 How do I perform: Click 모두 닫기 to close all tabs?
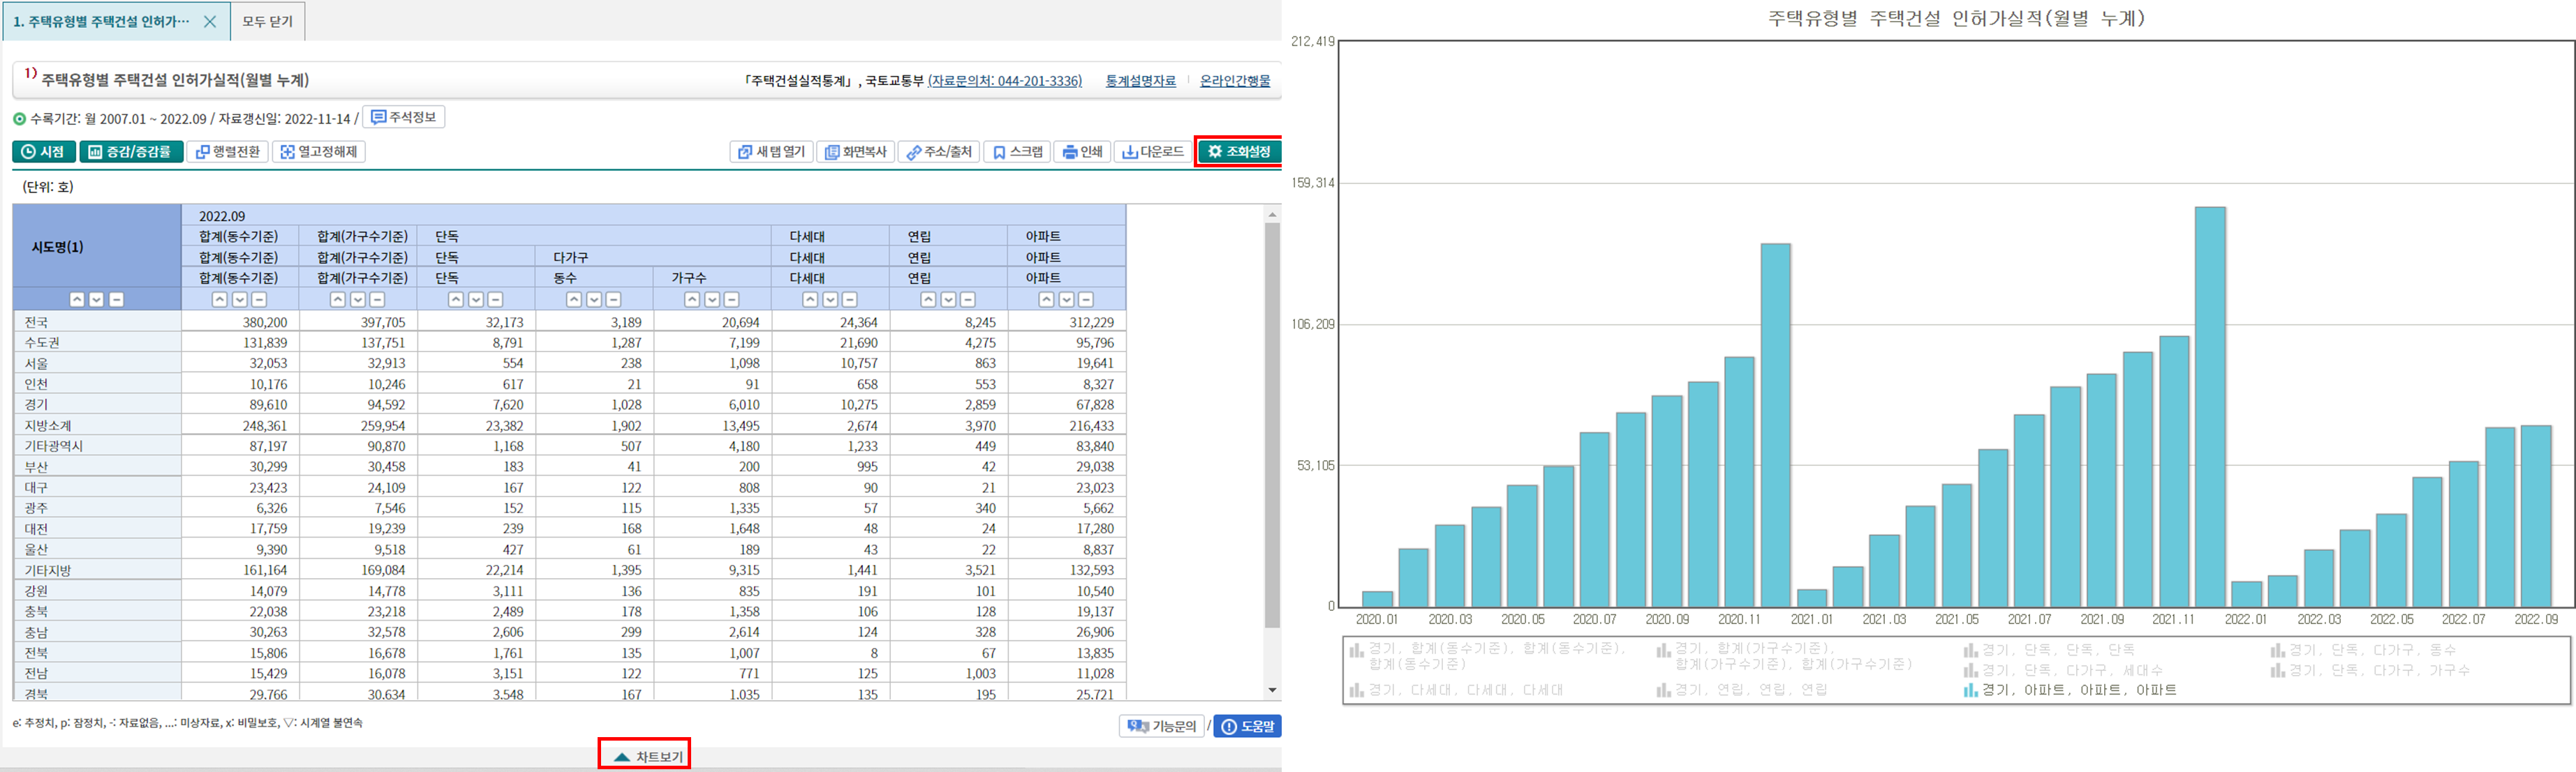(x=268, y=22)
